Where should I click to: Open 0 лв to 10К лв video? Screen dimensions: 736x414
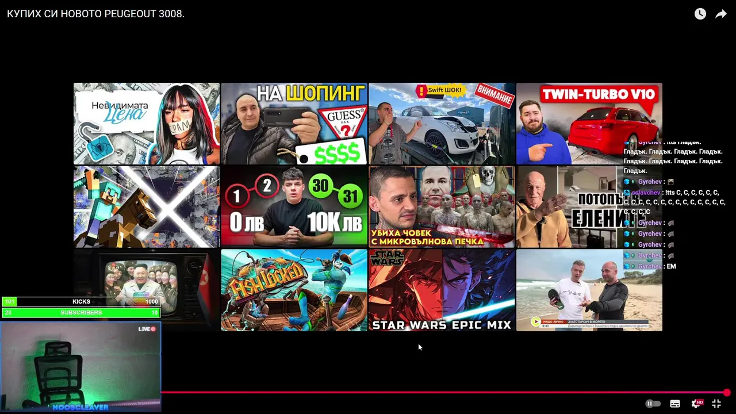(x=294, y=207)
